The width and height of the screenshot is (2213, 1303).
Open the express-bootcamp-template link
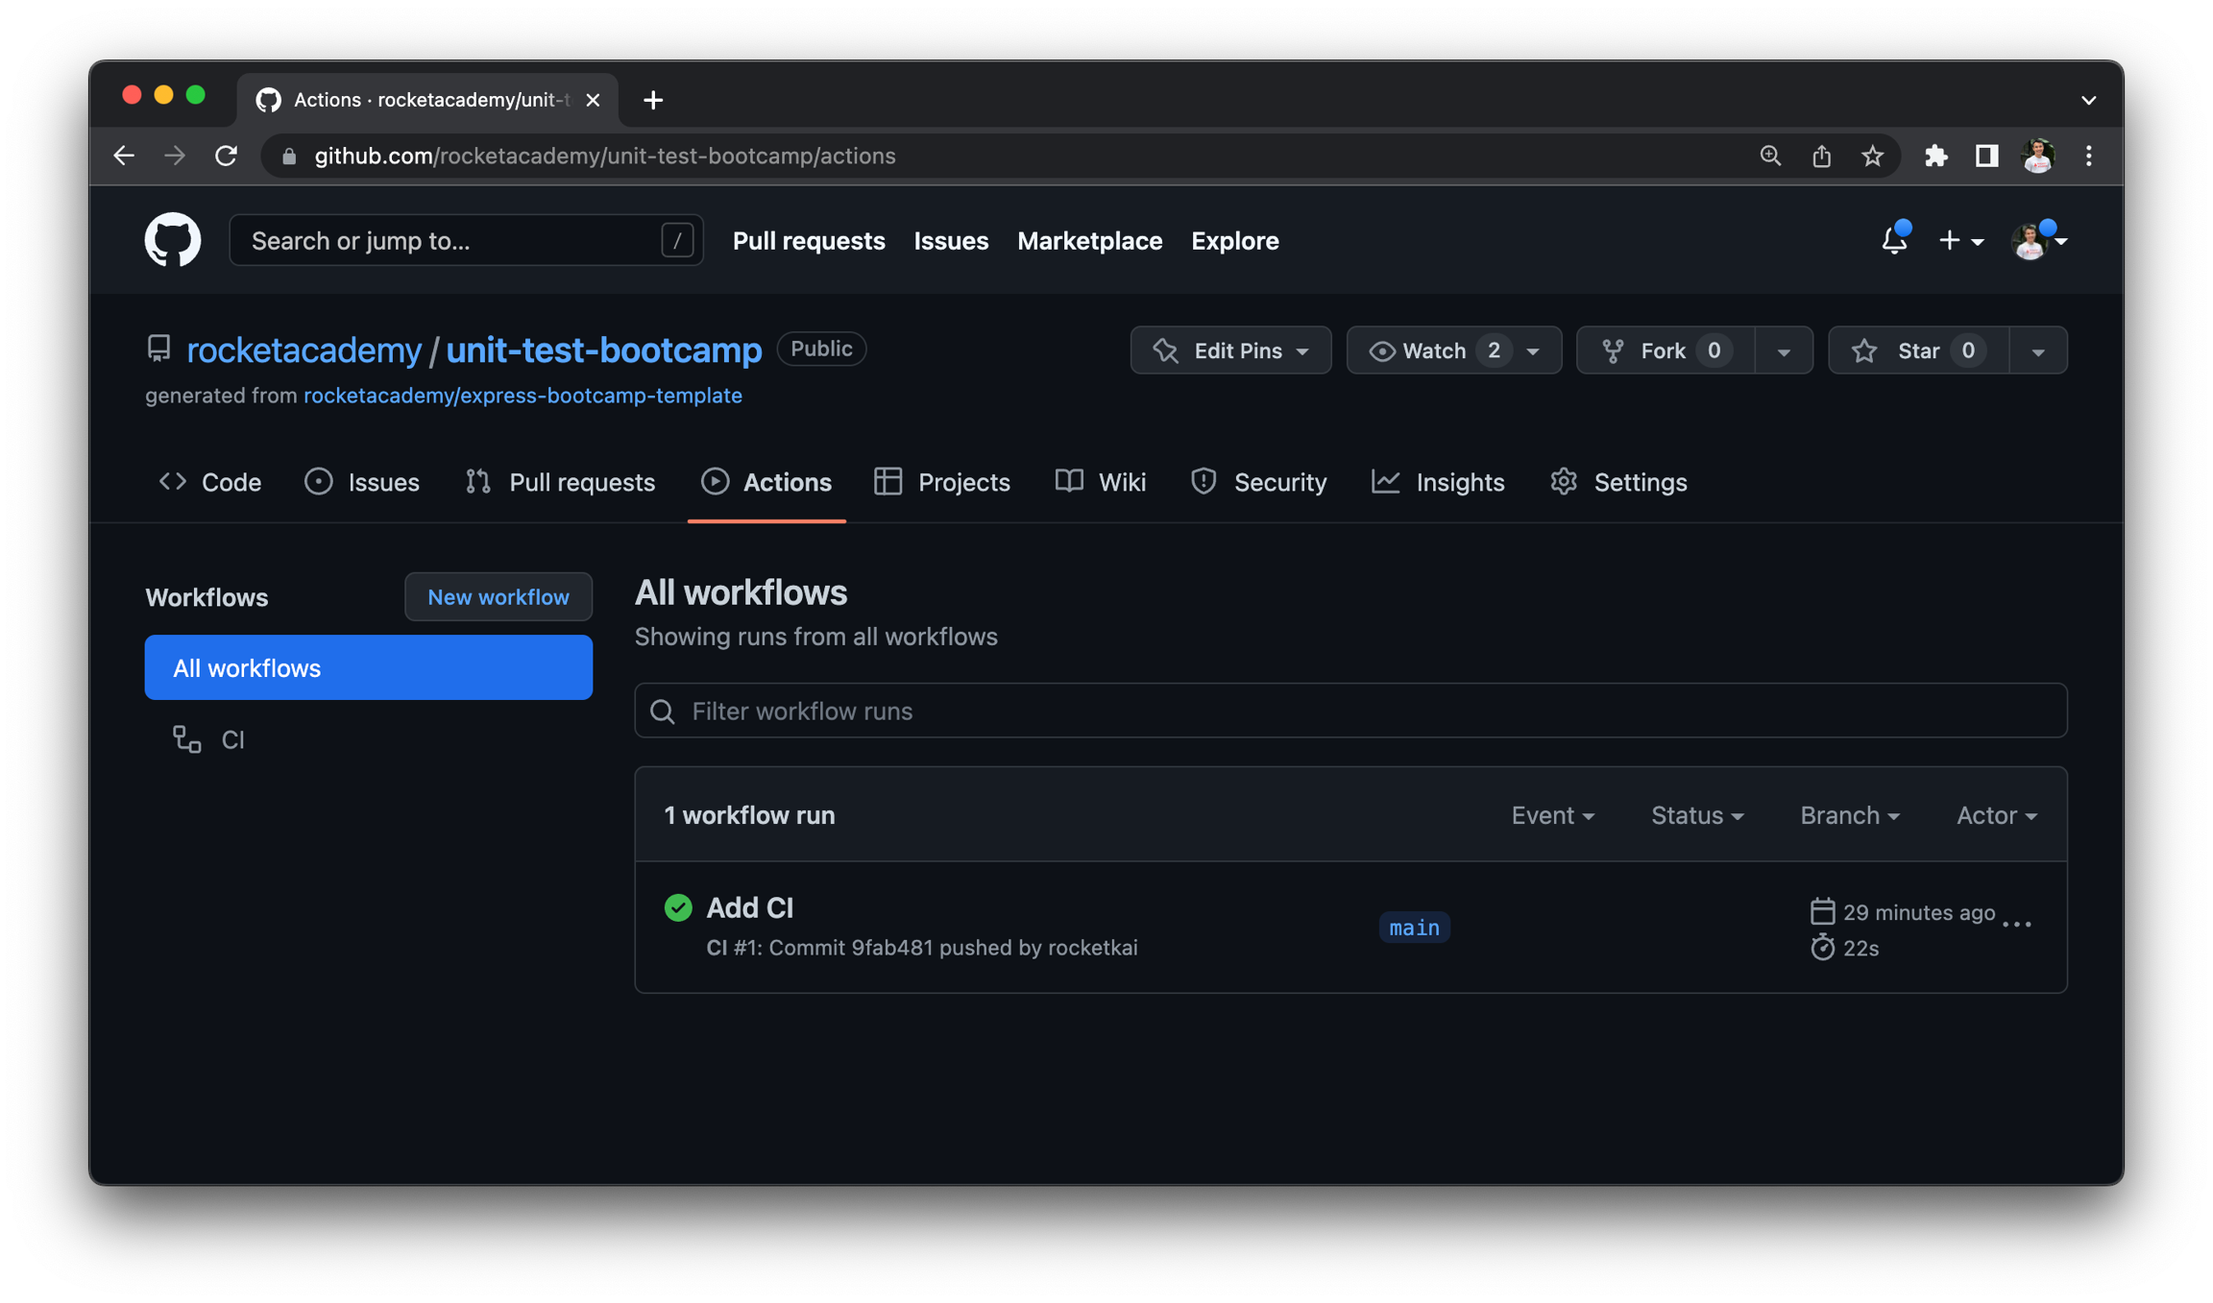[523, 396]
